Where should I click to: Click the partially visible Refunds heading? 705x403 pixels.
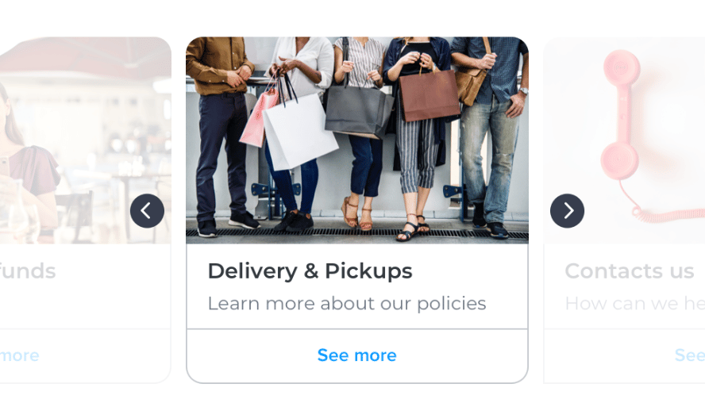coord(28,271)
